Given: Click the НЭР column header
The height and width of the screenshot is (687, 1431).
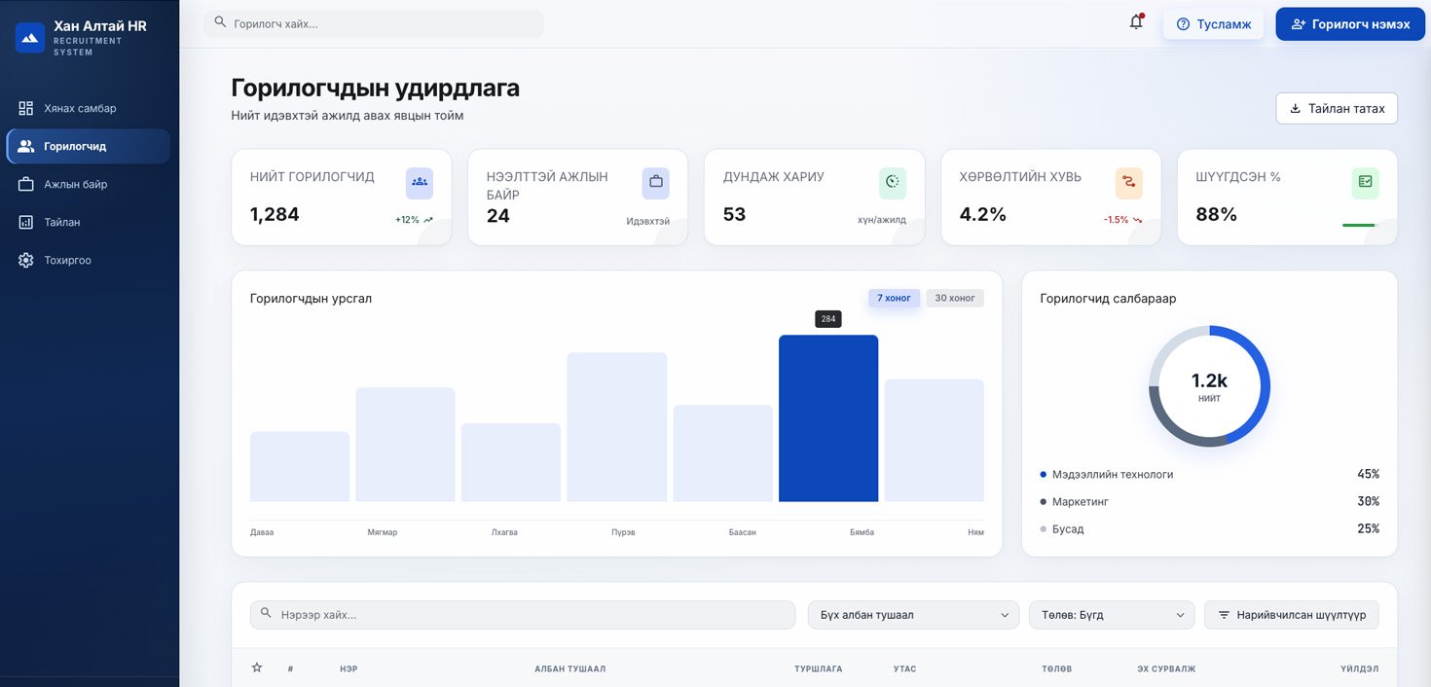Looking at the screenshot, I should click(349, 669).
